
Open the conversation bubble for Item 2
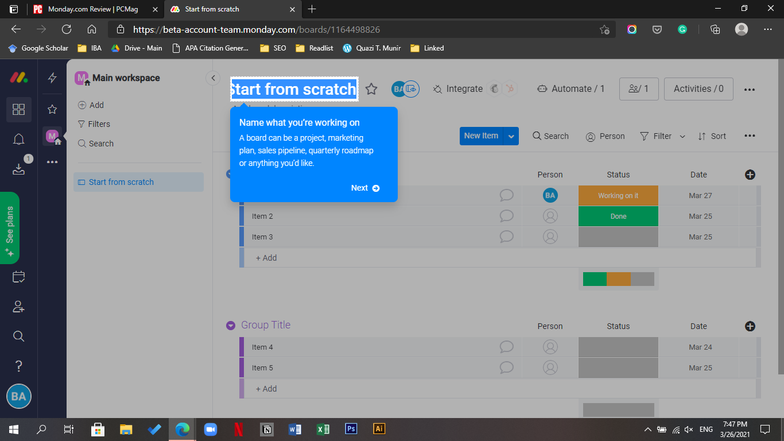click(506, 216)
